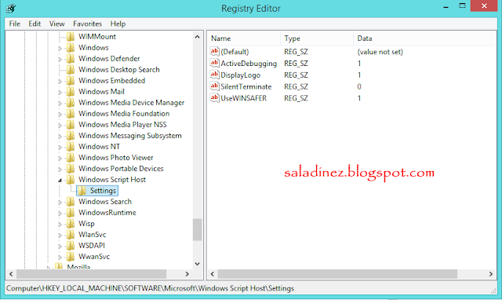Image resolution: width=502 pixels, height=300 pixels.
Task: Click the (Default) string value icon
Action: click(214, 52)
